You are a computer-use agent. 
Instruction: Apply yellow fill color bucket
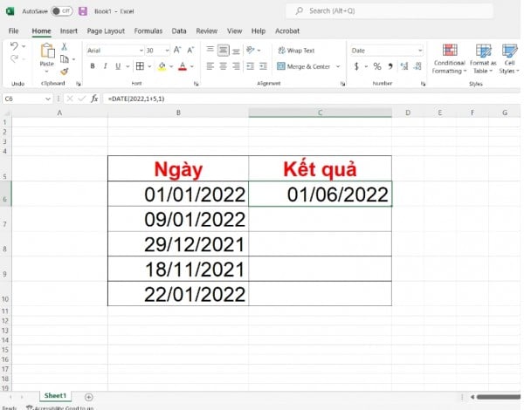point(162,66)
